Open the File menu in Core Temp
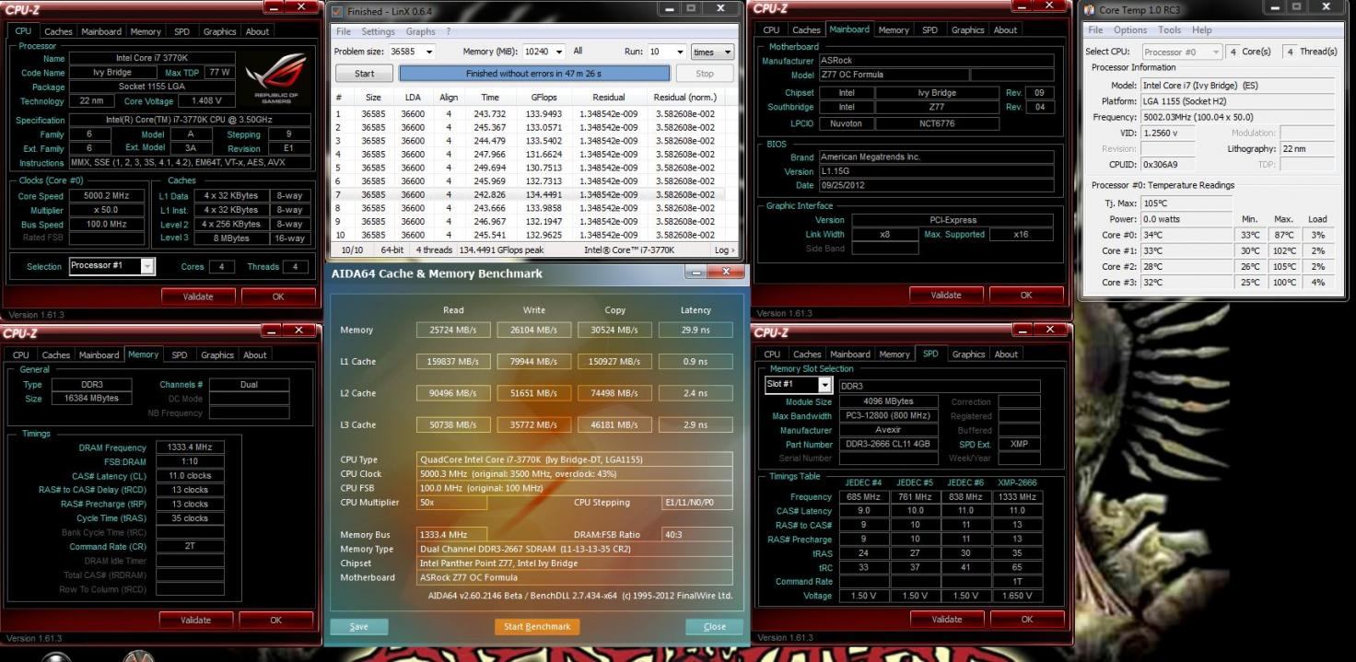The height and width of the screenshot is (662, 1356). [x=1096, y=30]
